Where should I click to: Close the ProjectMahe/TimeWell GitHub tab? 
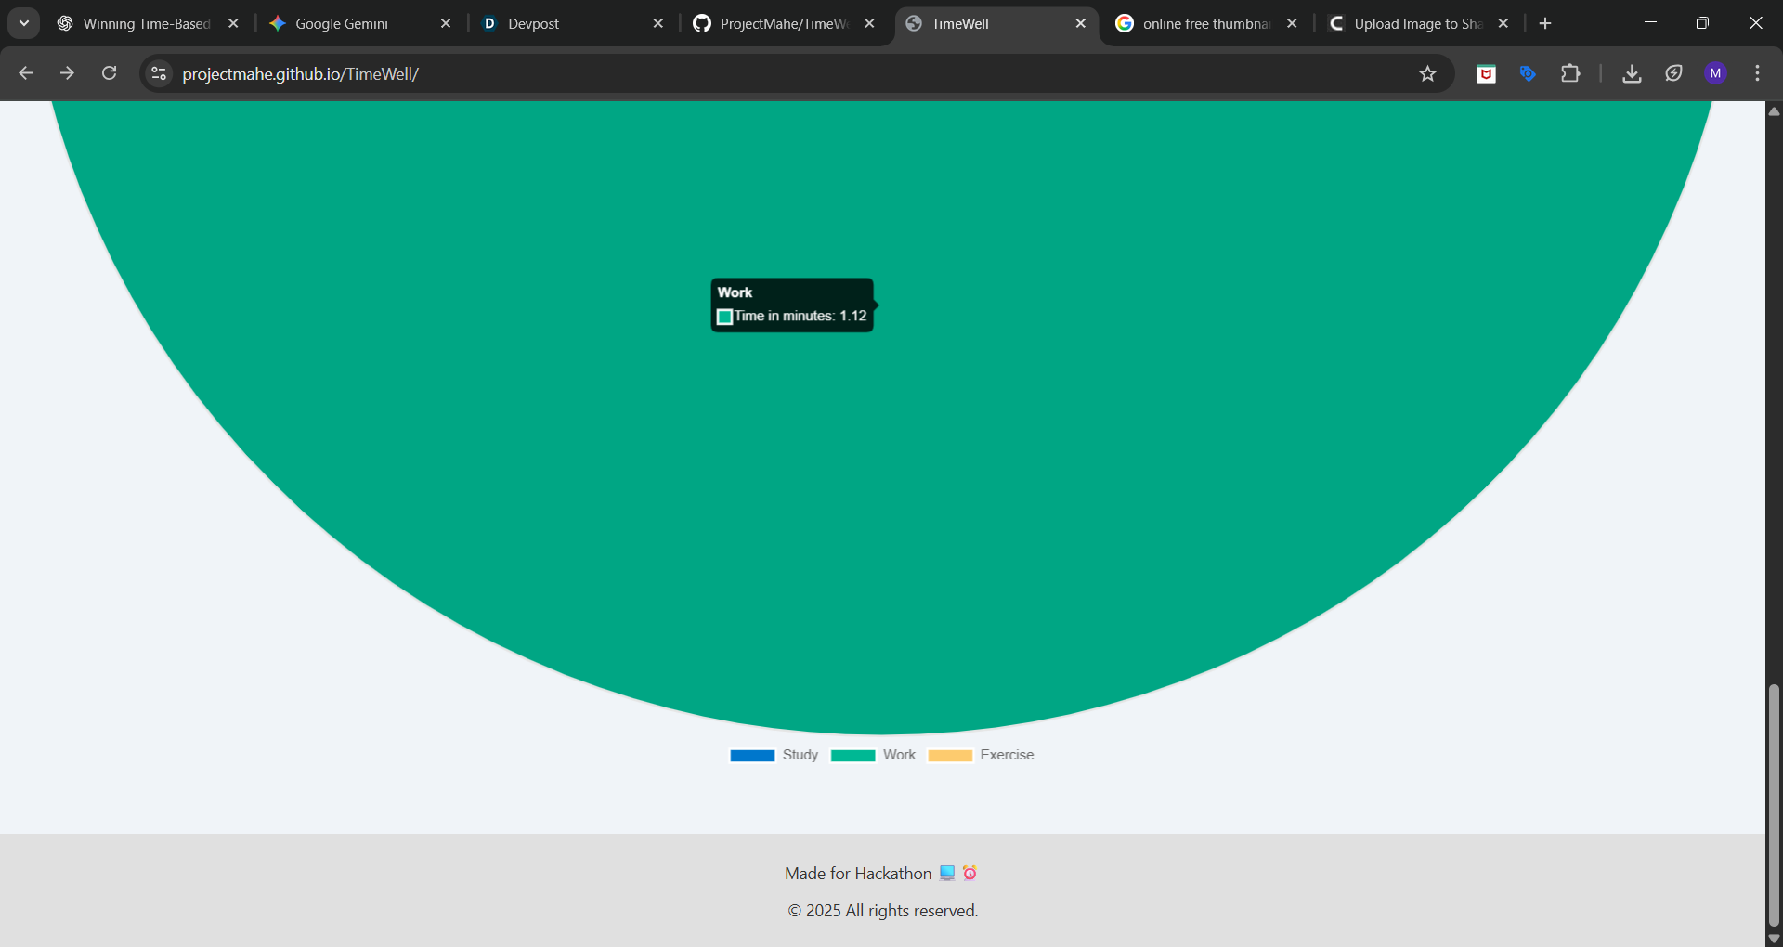[869, 23]
